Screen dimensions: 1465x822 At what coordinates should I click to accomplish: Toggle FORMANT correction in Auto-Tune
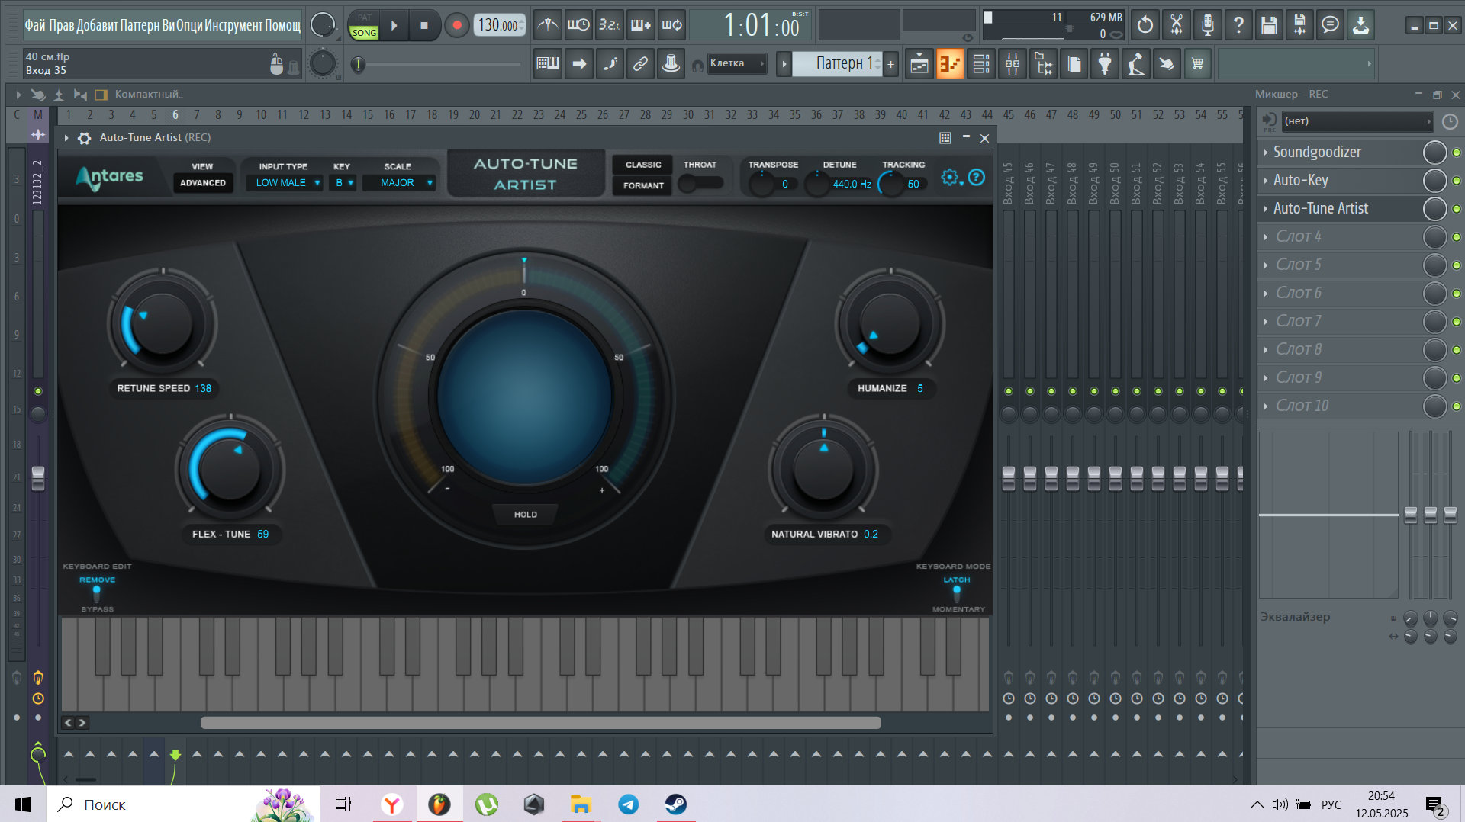pyautogui.click(x=643, y=185)
